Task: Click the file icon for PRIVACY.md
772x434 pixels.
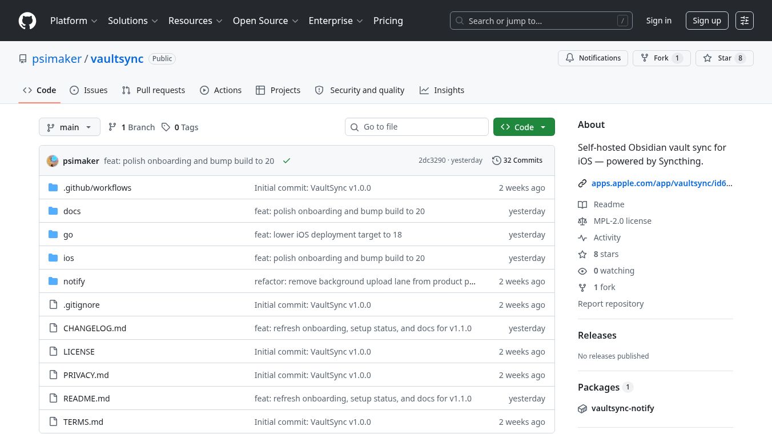Action: [x=54, y=375]
